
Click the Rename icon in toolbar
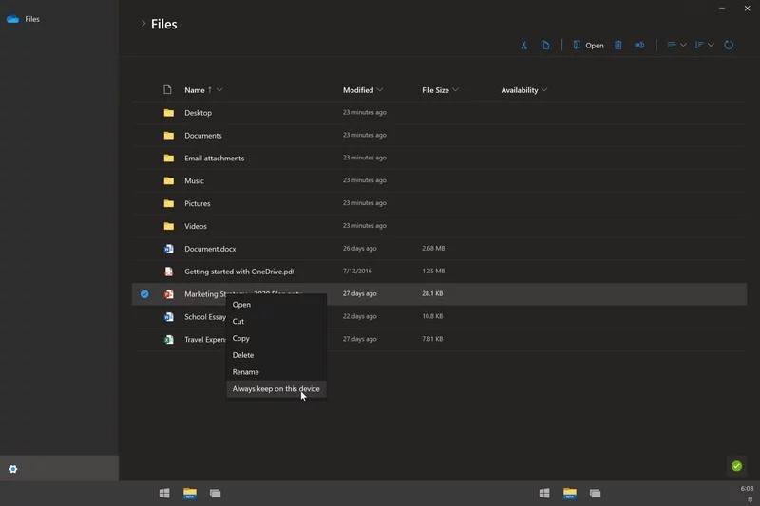click(x=639, y=45)
